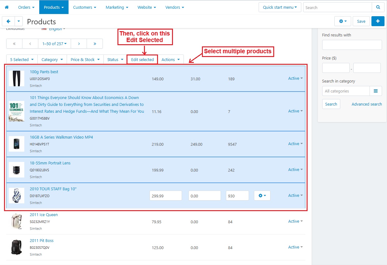Click the Edit selected button
The width and height of the screenshot is (387, 265).
click(x=142, y=59)
